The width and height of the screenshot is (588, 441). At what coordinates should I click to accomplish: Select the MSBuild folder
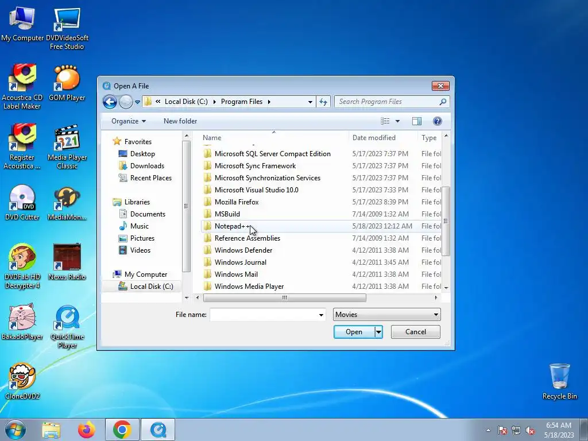pyautogui.click(x=227, y=214)
